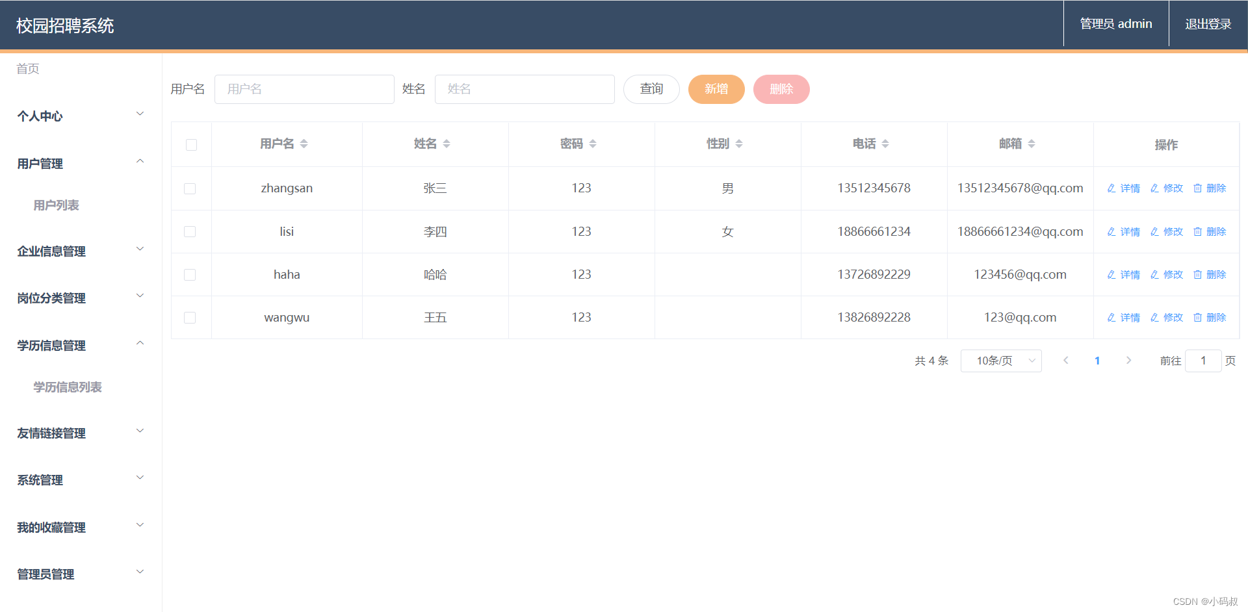Click email cell 123456@qq.com
The height and width of the screenshot is (612, 1248).
(1020, 275)
